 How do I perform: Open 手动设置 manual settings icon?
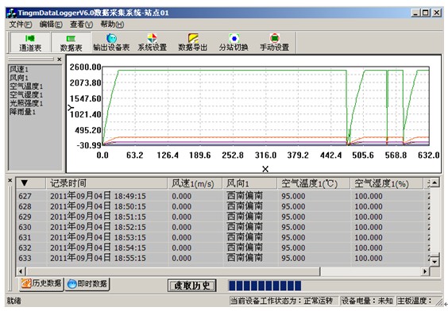tap(274, 42)
